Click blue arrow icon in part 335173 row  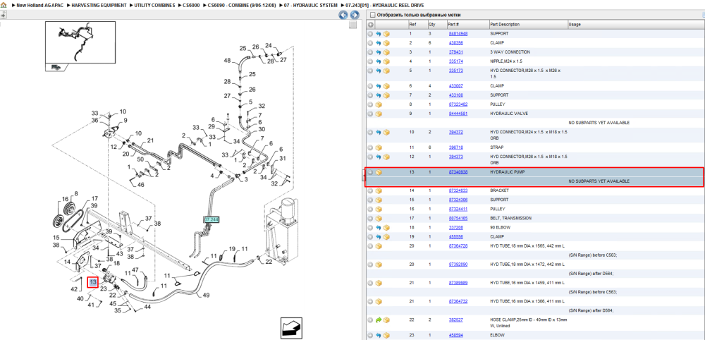(x=379, y=71)
